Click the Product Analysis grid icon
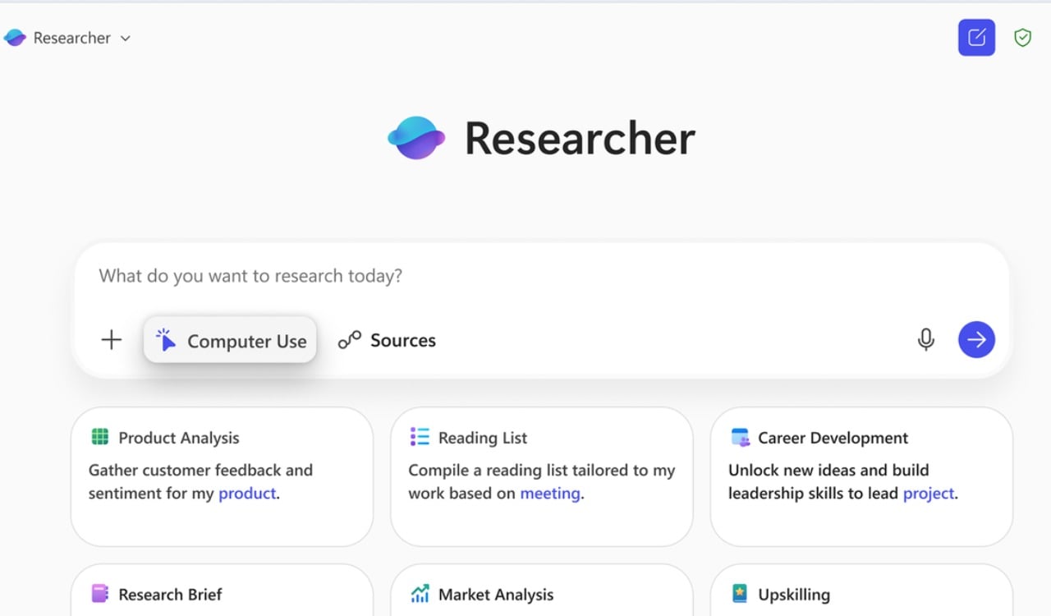 click(100, 437)
